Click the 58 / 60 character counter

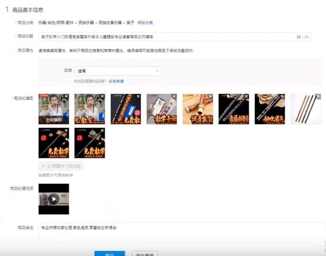point(302,37)
